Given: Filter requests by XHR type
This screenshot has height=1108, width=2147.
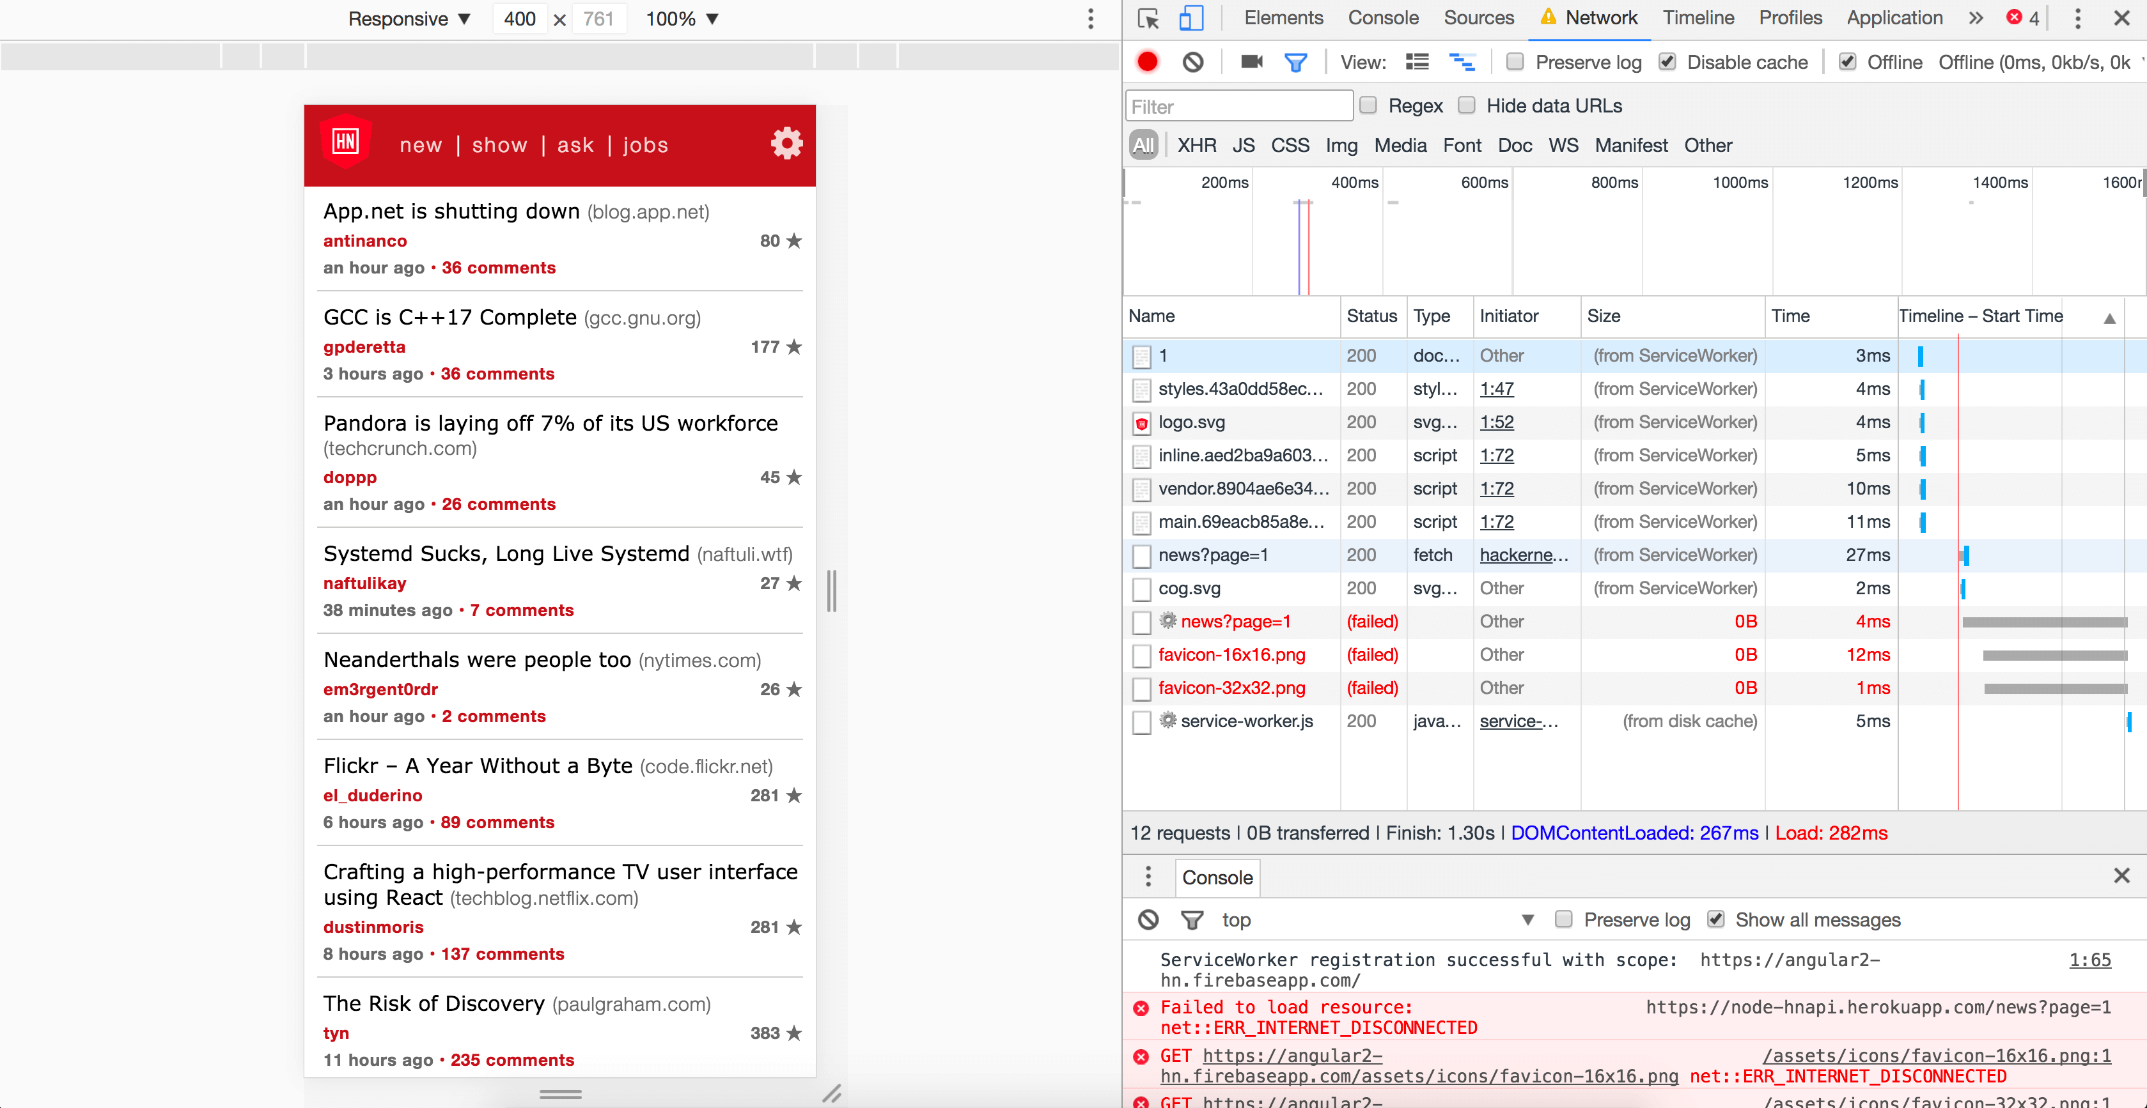Looking at the screenshot, I should pos(1196,145).
